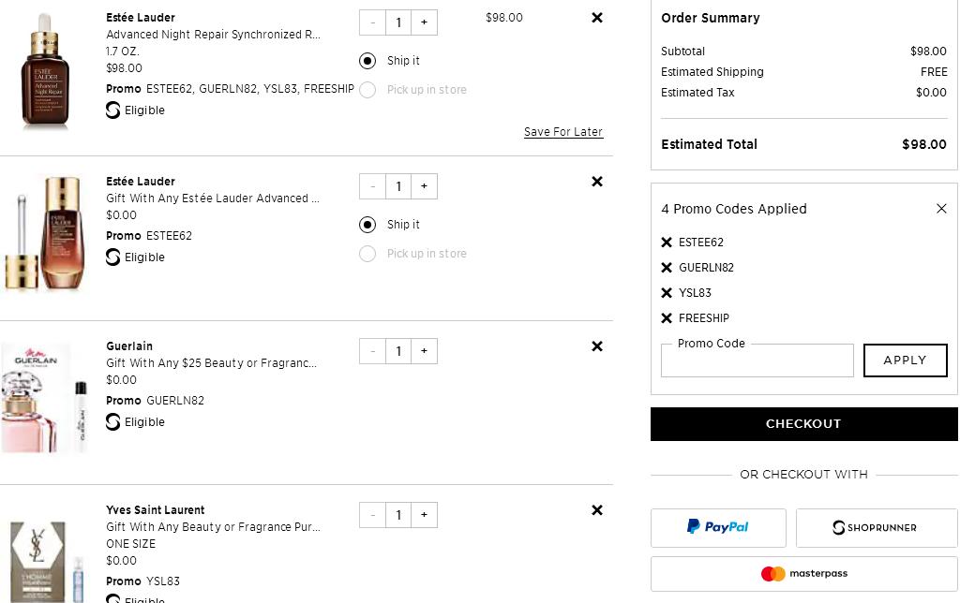
Task: Remove promo code FREESHIP
Action: pos(667,318)
